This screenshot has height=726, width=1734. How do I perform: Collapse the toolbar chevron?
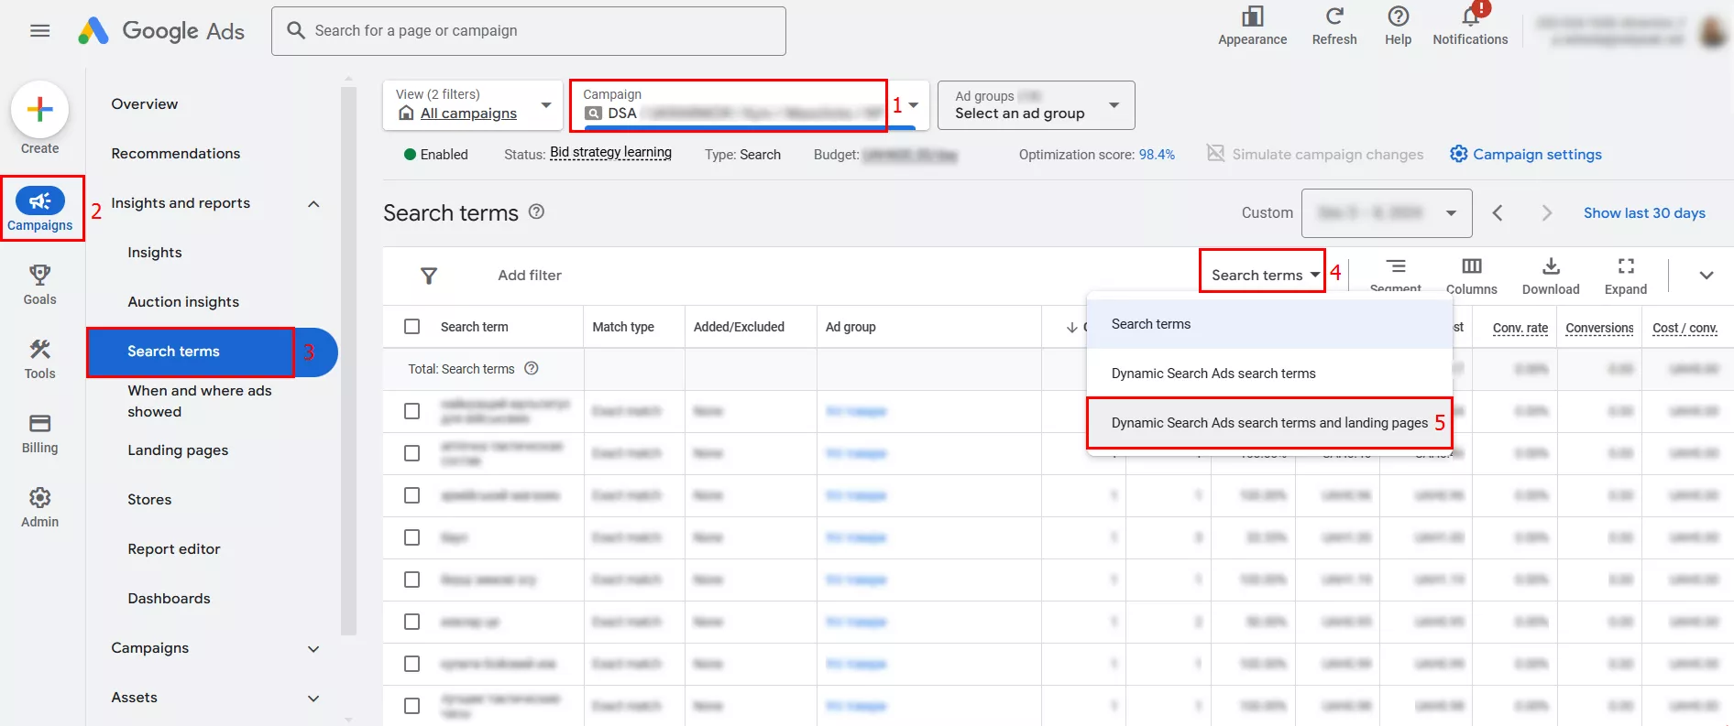[x=1706, y=275]
